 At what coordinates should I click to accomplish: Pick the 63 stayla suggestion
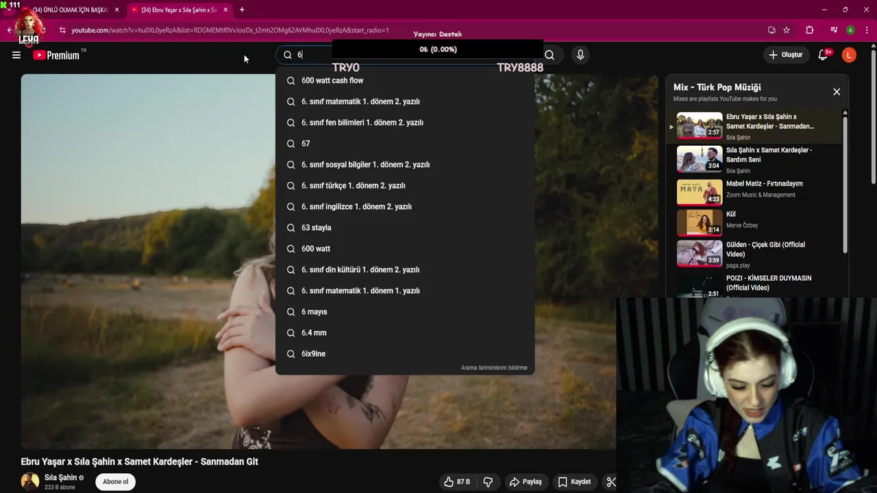(x=405, y=228)
